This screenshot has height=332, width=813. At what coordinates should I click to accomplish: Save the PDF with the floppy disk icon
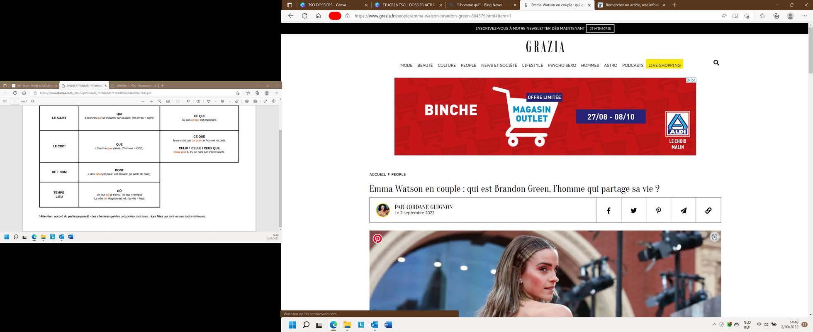tap(255, 101)
